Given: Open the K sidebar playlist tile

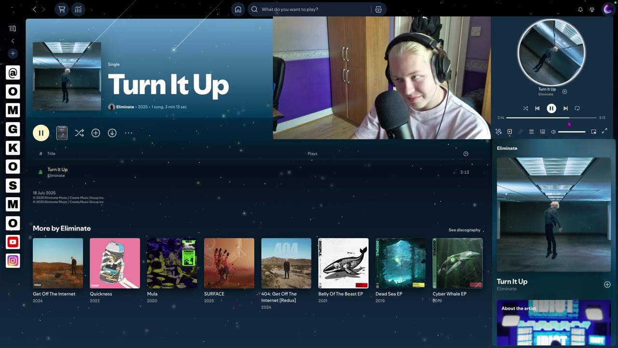Looking at the screenshot, I should pyautogui.click(x=13, y=147).
